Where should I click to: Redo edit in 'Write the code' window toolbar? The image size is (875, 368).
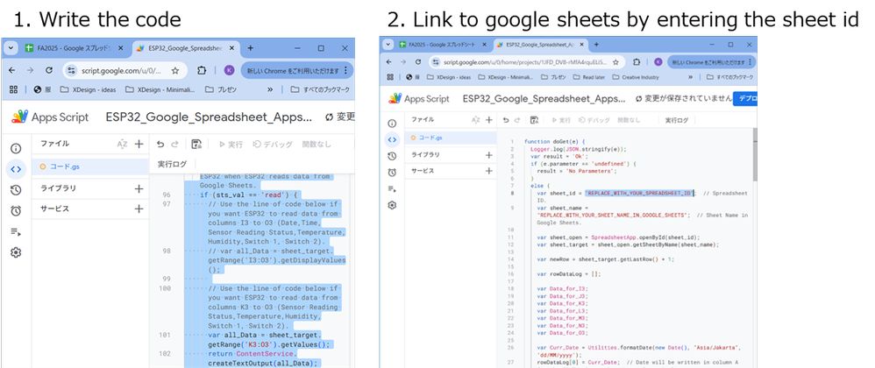(174, 144)
